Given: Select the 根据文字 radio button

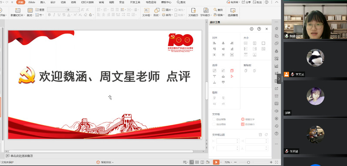Looking at the screenshot, I should point(243,119).
